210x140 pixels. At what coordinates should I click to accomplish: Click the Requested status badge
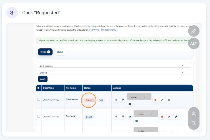tap(90, 100)
